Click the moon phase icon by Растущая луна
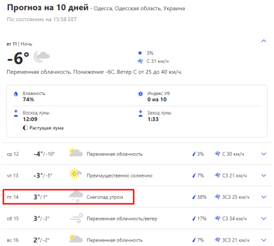 pyautogui.click(x=26, y=128)
